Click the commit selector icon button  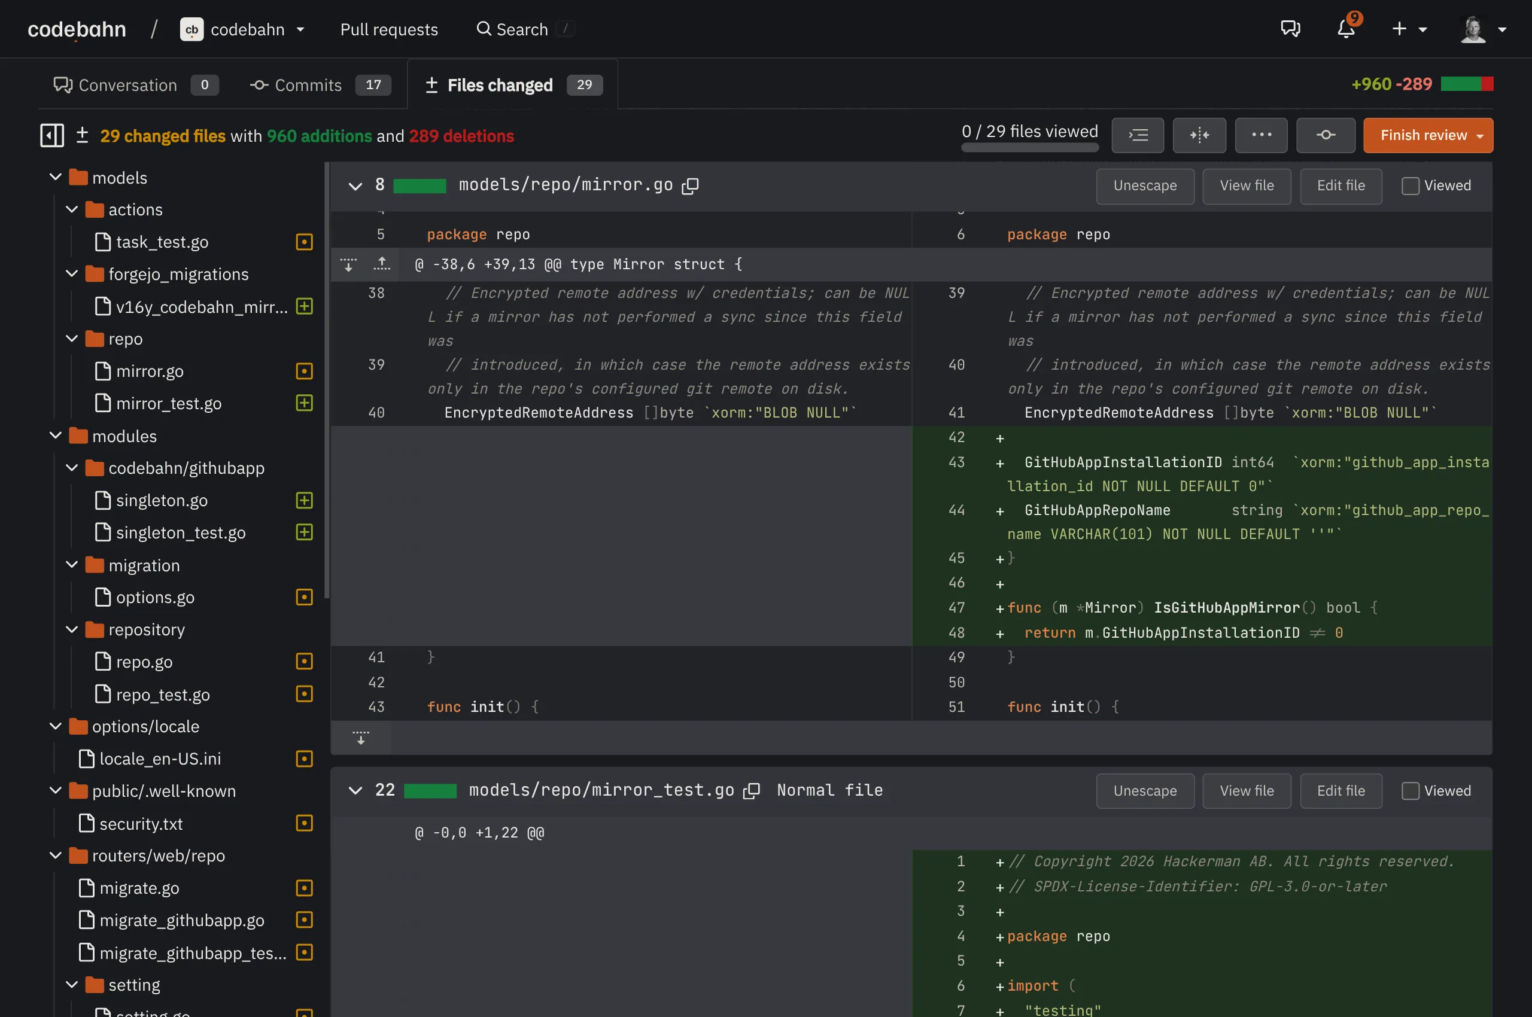point(1325,136)
